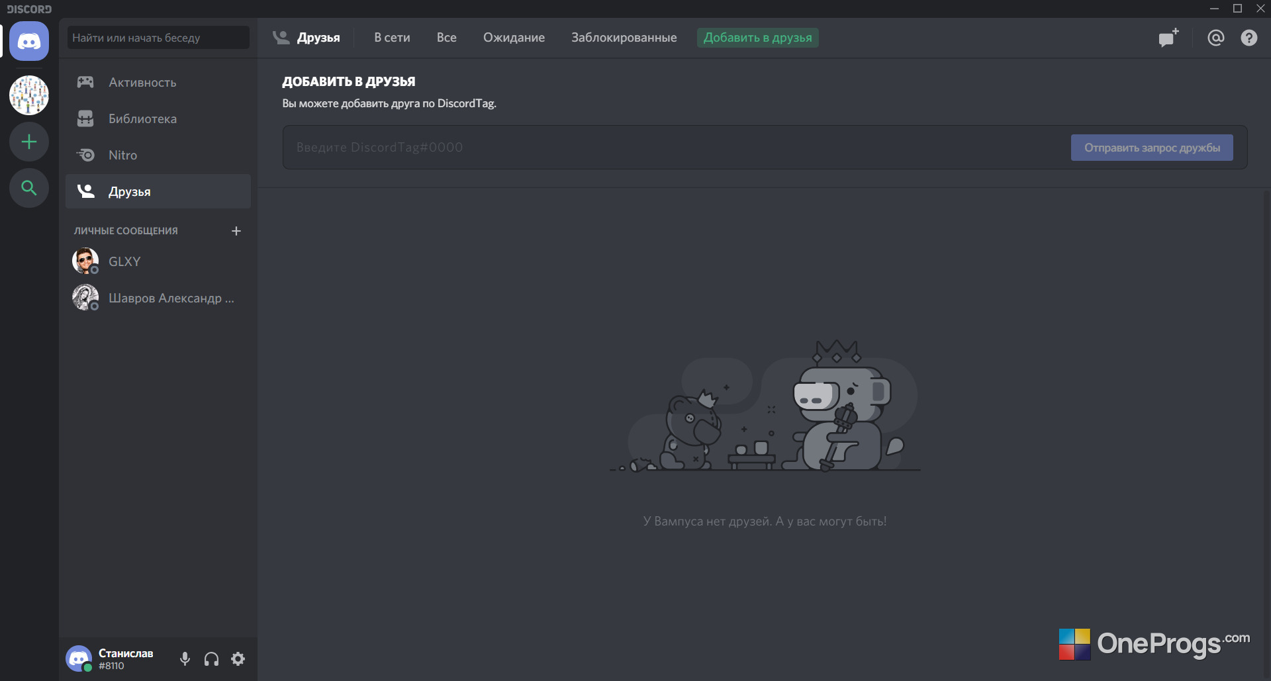Open the Discord home button

click(x=29, y=41)
